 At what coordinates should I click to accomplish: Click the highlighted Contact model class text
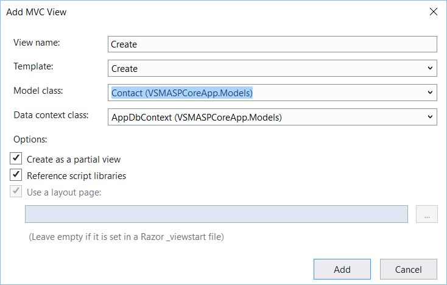click(181, 93)
